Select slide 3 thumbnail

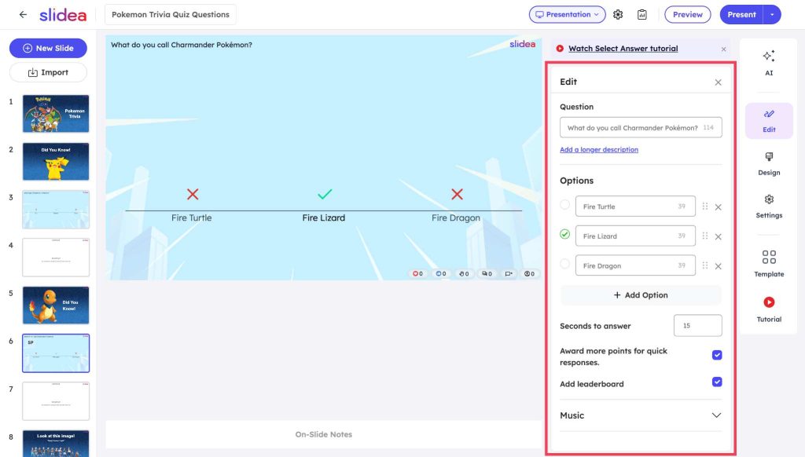56,210
